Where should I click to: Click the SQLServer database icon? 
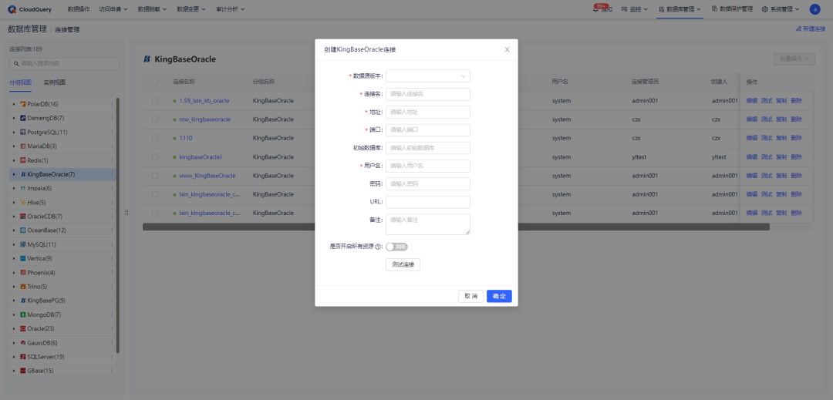pos(23,357)
